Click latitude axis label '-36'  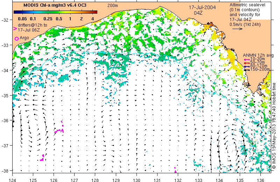[5, 120]
